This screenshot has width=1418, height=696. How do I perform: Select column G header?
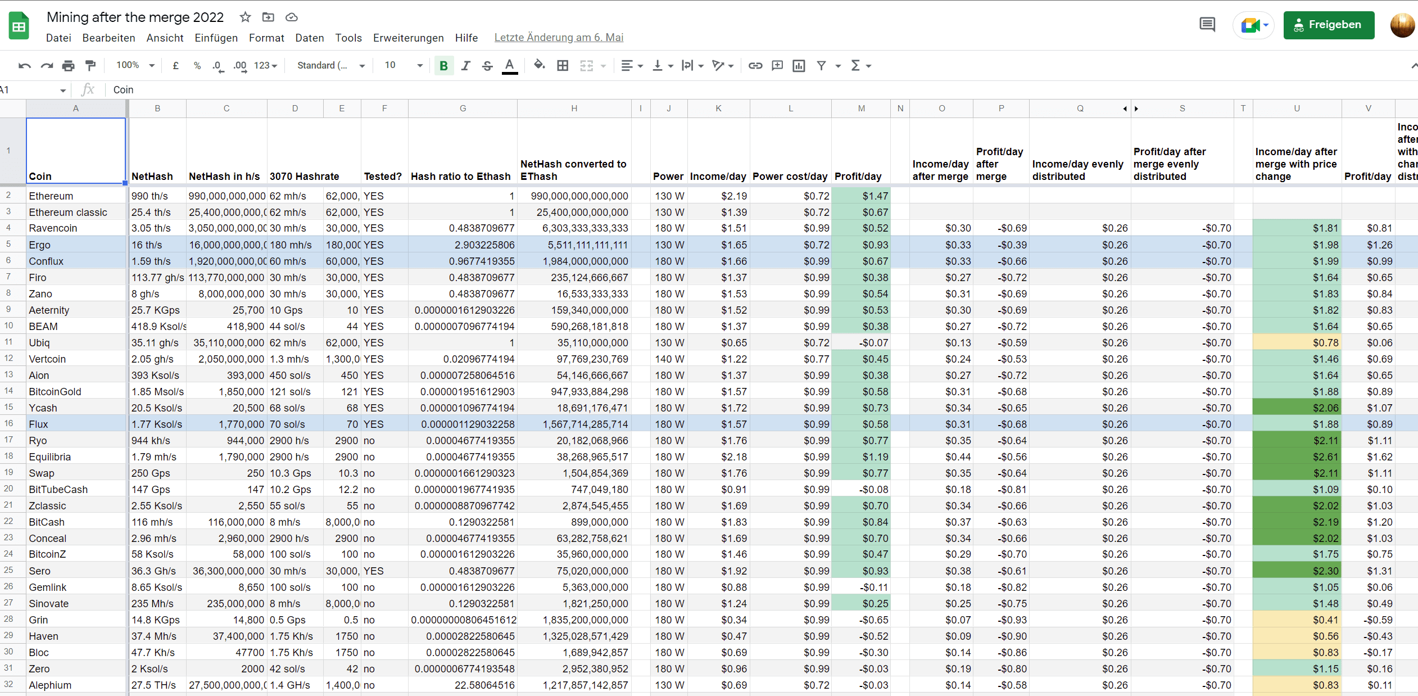(463, 109)
